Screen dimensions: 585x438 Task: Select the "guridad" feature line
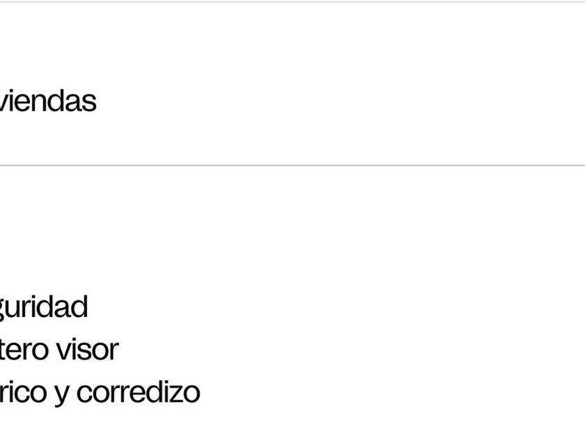43,307
